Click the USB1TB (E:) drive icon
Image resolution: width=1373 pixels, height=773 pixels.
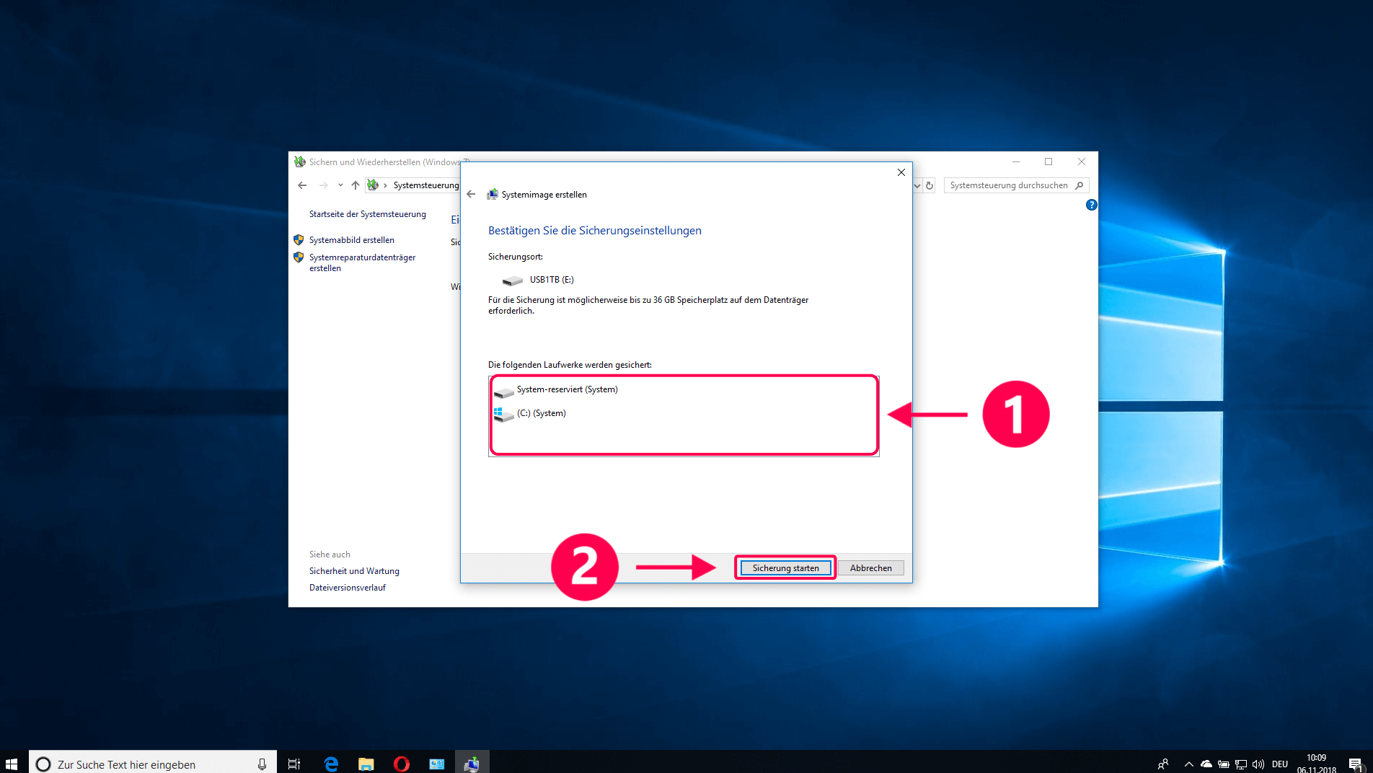coord(513,280)
